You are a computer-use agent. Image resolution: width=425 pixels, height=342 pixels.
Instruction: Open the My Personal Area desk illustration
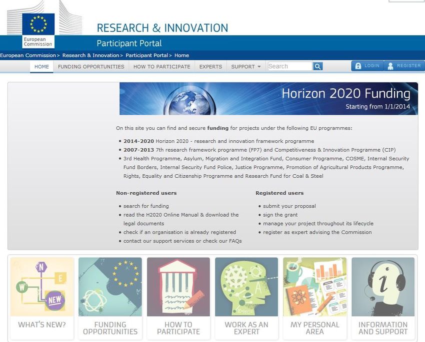coord(314,287)
